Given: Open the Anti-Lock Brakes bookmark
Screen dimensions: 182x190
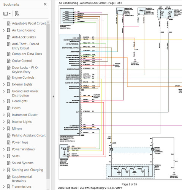Looking at the screenshot, I should click(24, 37).
